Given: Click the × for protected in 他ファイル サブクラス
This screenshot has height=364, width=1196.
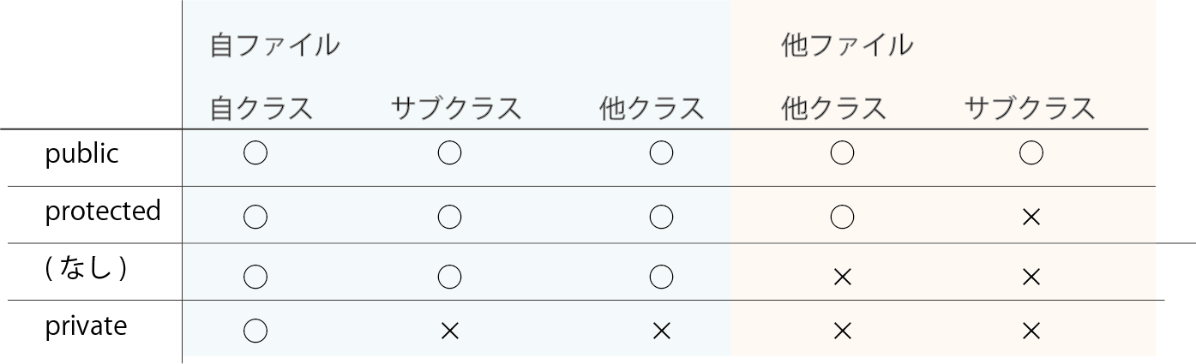Looking at the screenshot, I should coord(1031,218).
